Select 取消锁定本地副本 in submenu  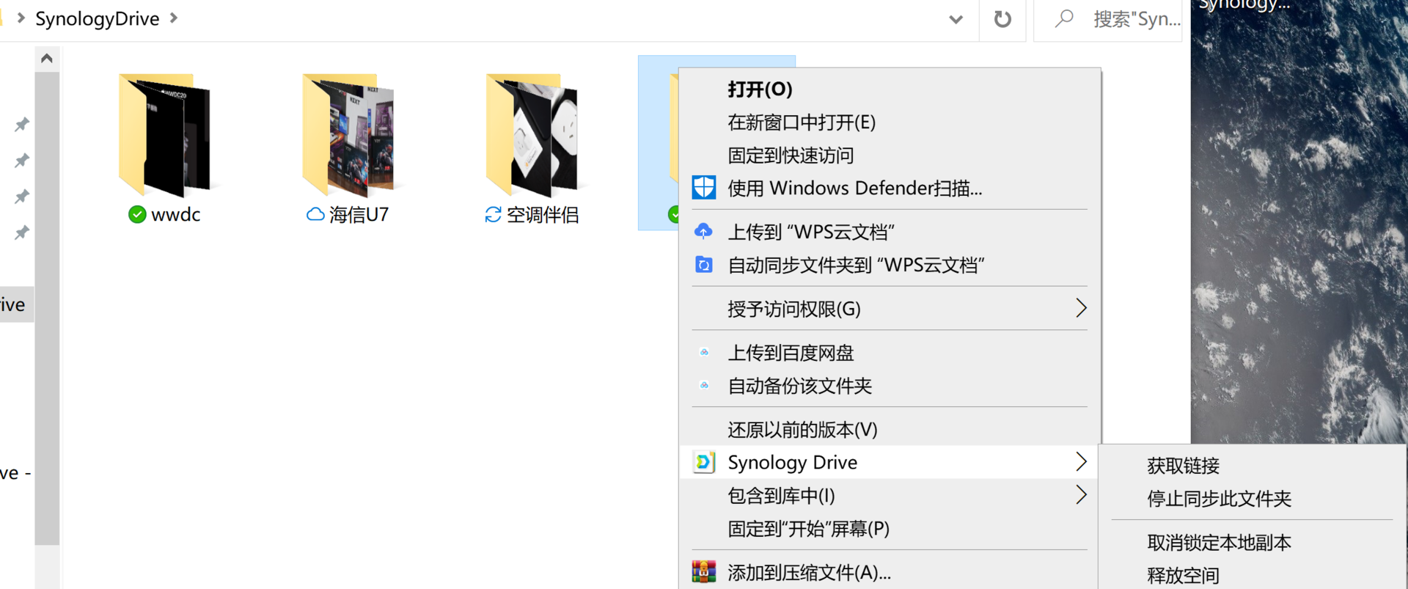click(x=1253, y=542)
